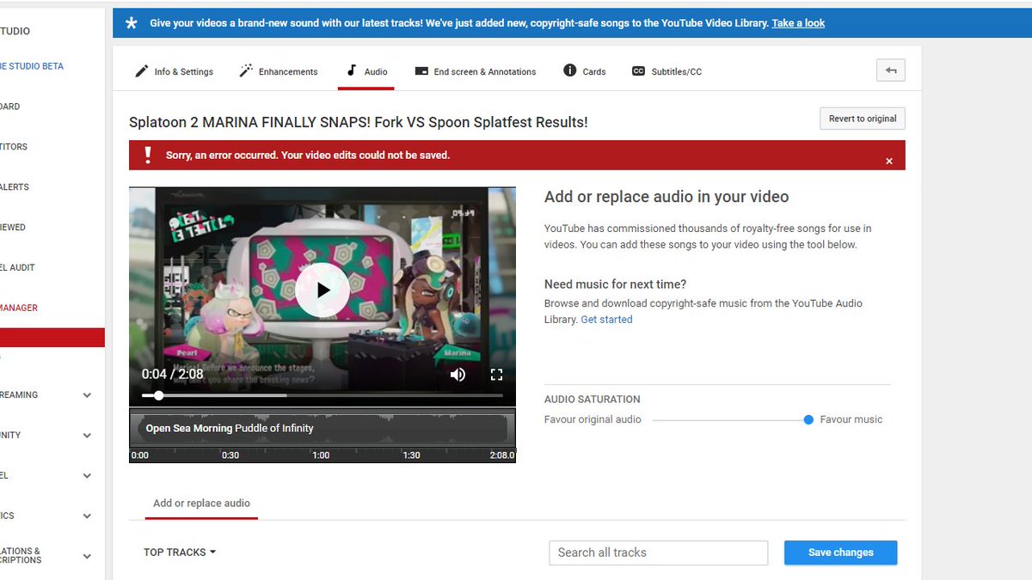Open the Video Manager sidebar item
Viewport: 1032px width, 580px height.
(x=19, y=308)
